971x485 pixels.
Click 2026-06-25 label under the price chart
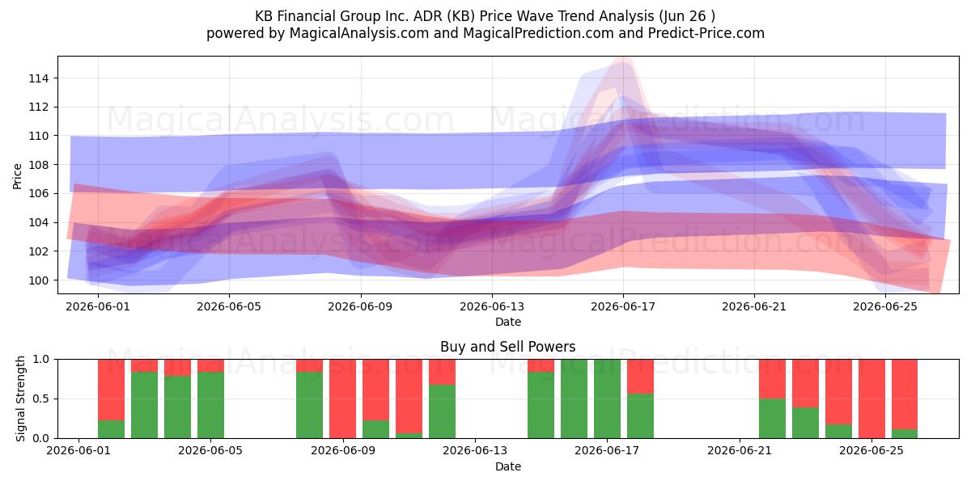885,306
